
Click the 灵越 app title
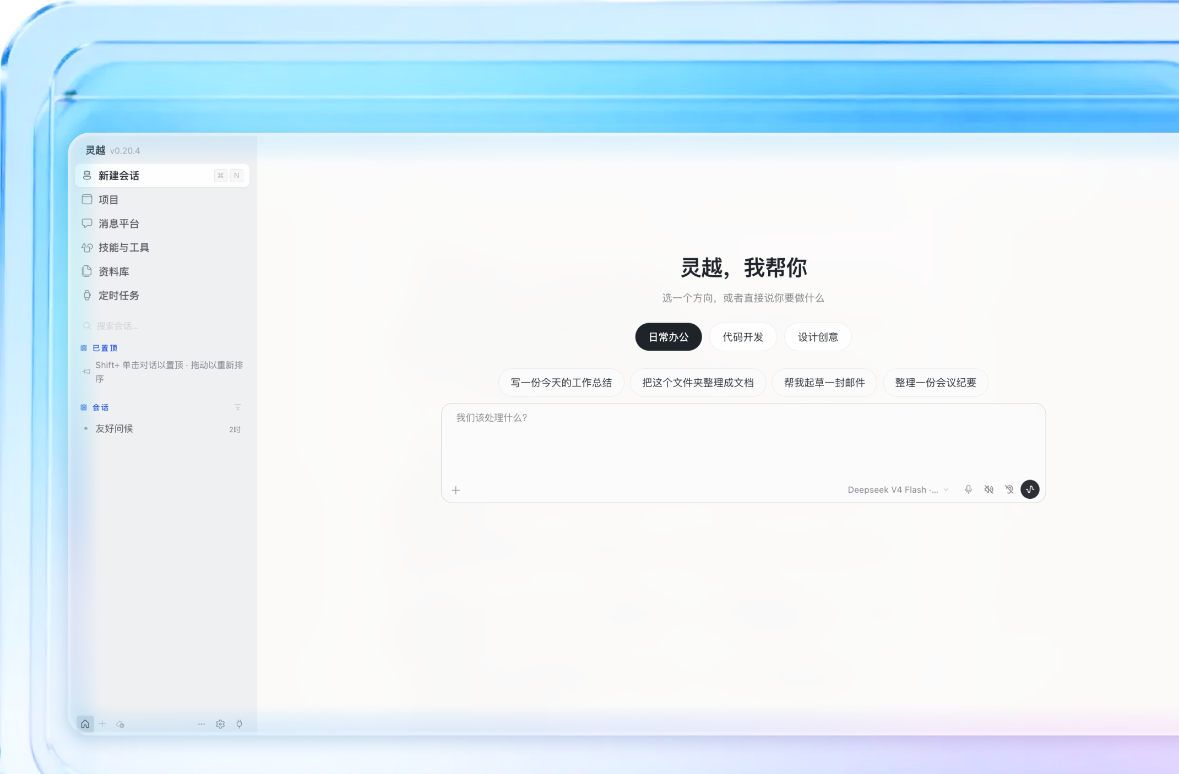pyautogui.click(x=95, y=150)
